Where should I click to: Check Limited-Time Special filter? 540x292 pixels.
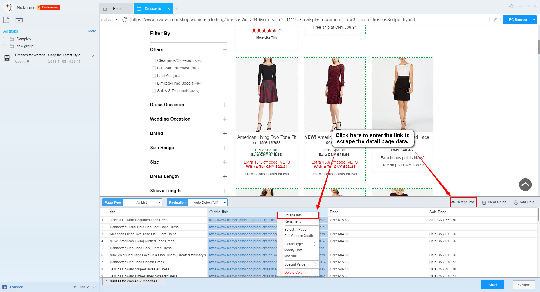pyautogui.click(x=154, y=83)
